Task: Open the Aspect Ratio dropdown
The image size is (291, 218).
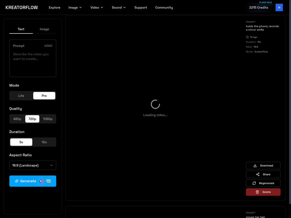Action: pyautogui.click(x=33, y=165)
